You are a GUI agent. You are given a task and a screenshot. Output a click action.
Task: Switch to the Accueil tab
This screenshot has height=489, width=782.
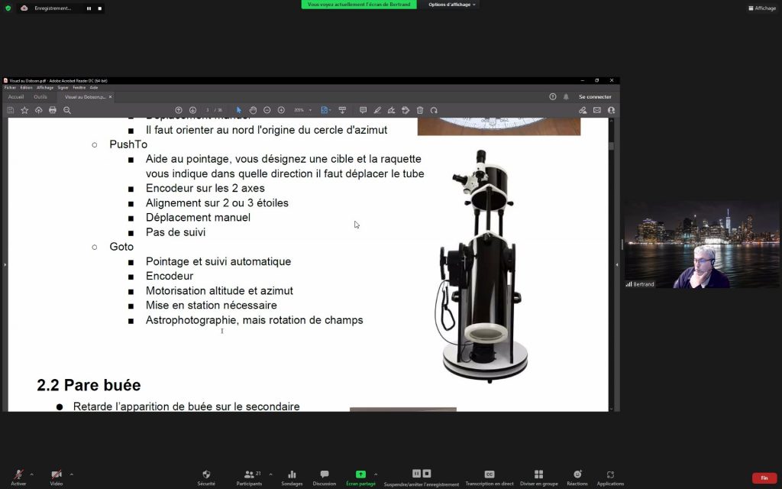coord(16,97)
